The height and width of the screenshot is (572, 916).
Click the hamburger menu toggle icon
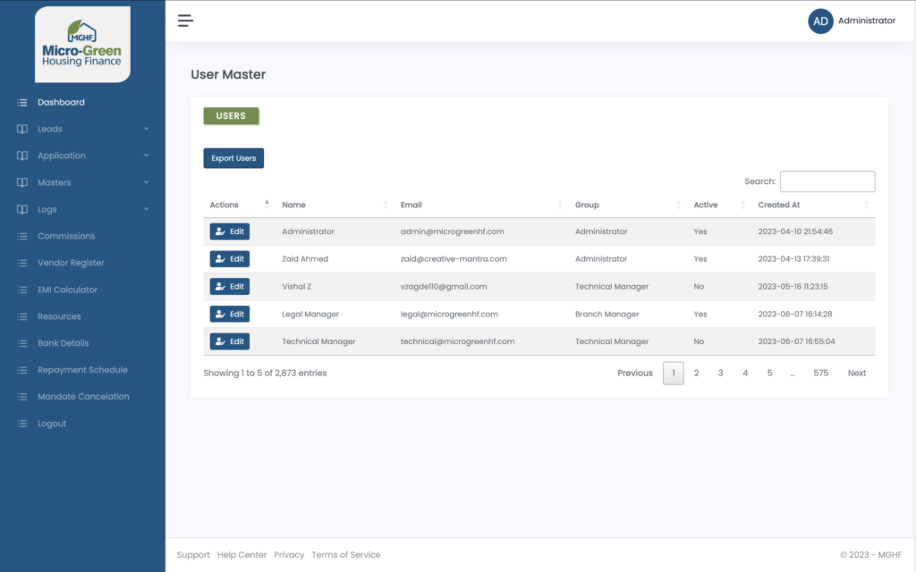coord(185,21)
